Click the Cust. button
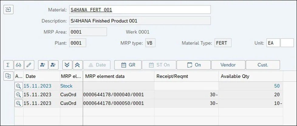This screenshot has height=126, width=297. [x=263, y=65]
